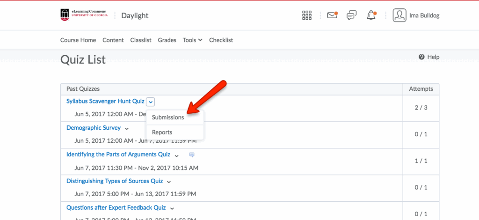Go to Course Home in the navbar

(x=78, y=40)
